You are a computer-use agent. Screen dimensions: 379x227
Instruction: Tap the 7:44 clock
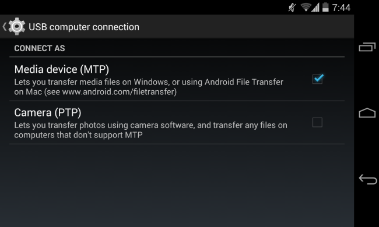click(341, 8)
